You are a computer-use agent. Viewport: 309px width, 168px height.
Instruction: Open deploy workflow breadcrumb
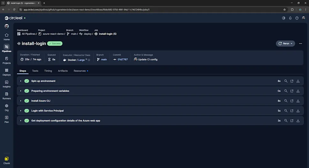coord(86,34)
